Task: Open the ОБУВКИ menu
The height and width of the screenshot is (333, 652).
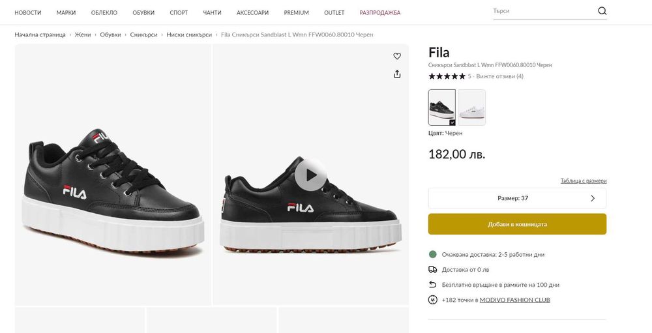Action: [143, 12]
